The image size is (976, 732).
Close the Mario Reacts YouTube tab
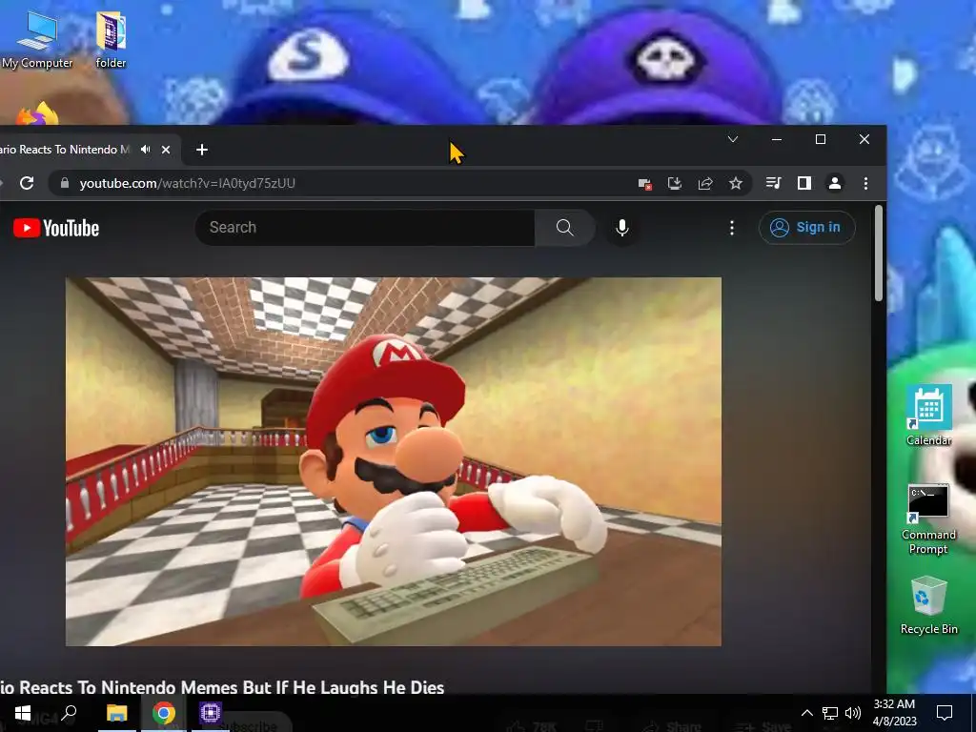point(166,150)
